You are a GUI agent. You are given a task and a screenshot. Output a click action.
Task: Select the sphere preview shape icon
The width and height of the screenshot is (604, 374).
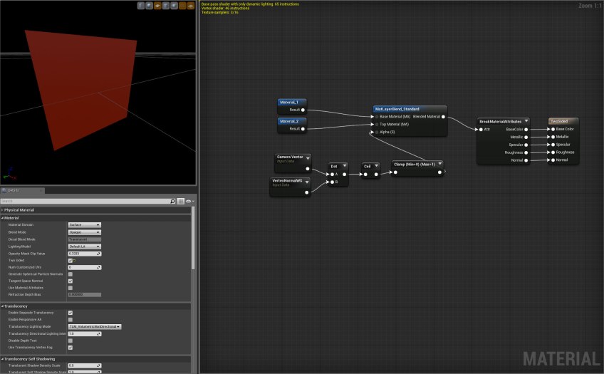[150, 6]
